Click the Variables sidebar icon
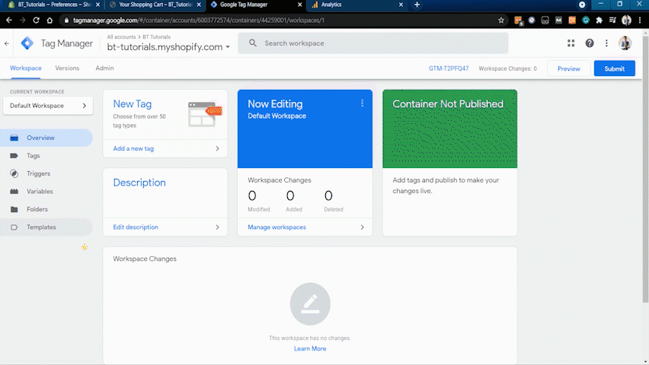This screenshot has width=649, height=365. click(x=14, y=192)
